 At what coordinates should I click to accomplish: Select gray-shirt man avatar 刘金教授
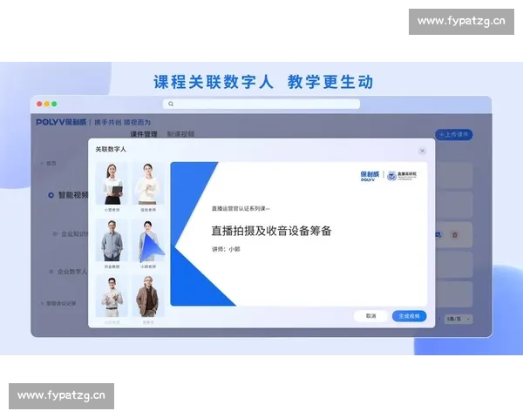pos(112,240)
